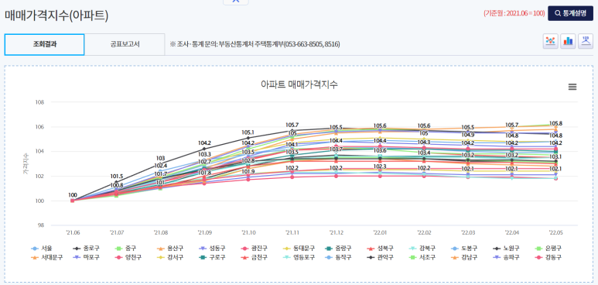Open the chart hamburger context menu
598x285 pixels.
pyautogui.click(x=572, y=87)
